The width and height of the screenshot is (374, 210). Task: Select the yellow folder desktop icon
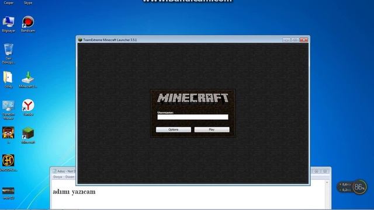point(8,79)
